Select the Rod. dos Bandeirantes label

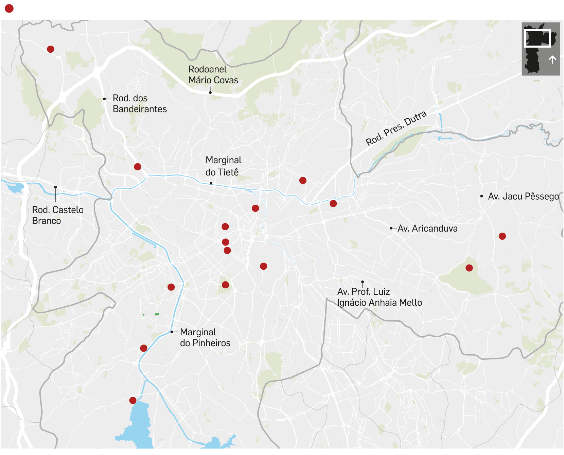(139, 103)
